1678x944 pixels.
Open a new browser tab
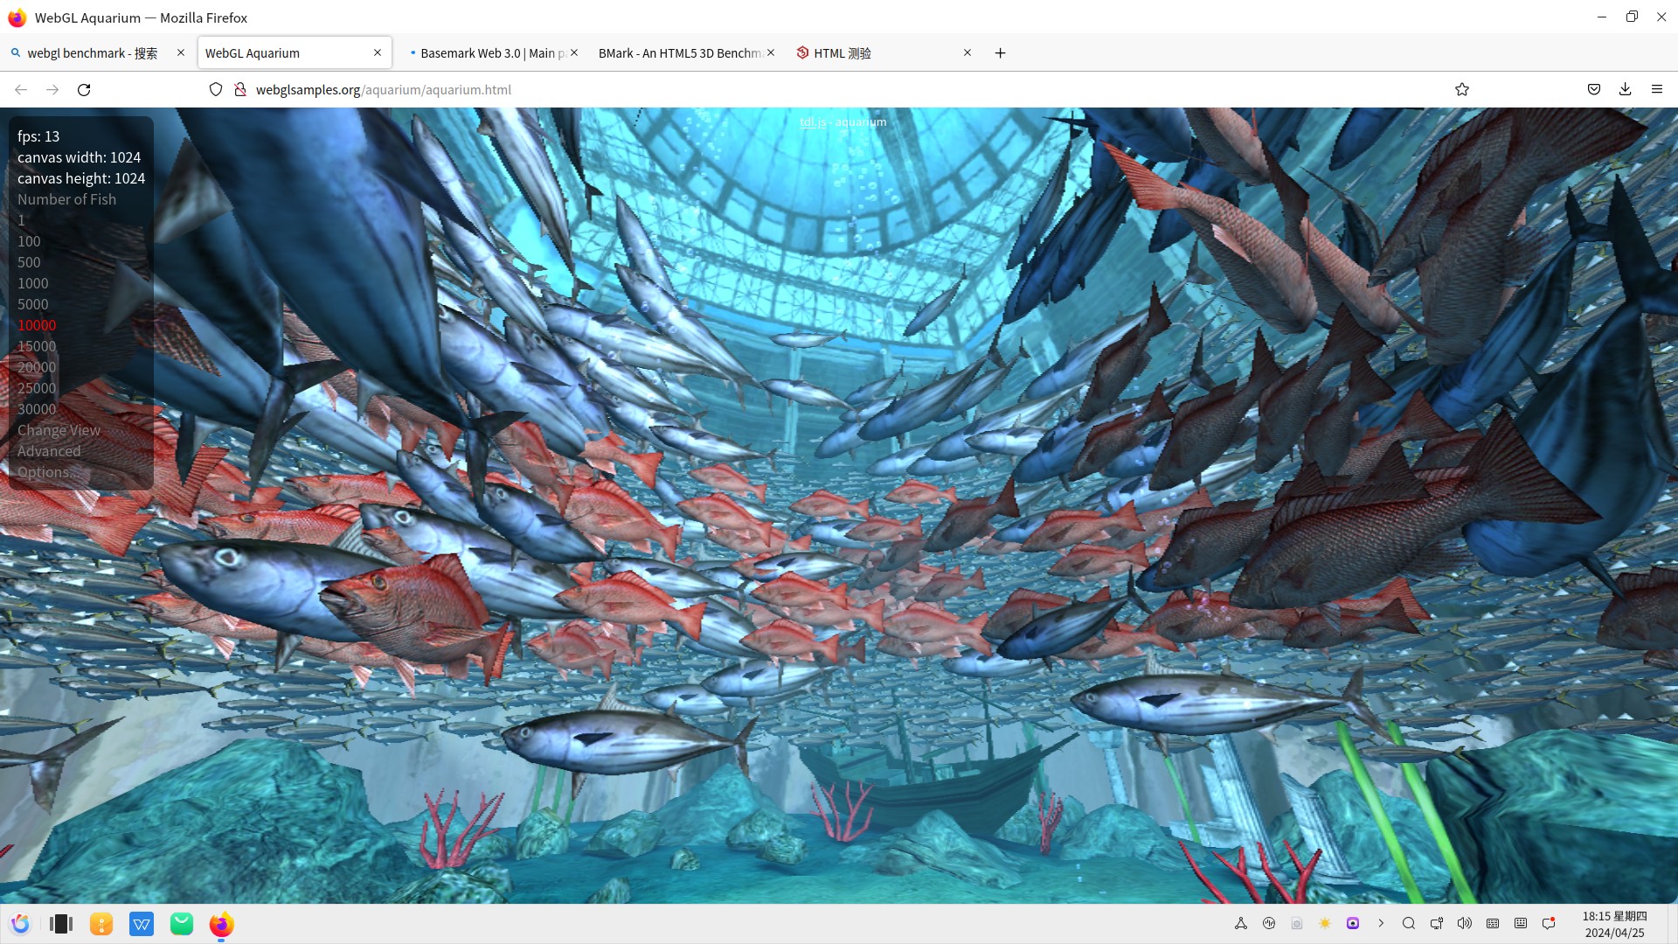click(x=1000, y=53)
